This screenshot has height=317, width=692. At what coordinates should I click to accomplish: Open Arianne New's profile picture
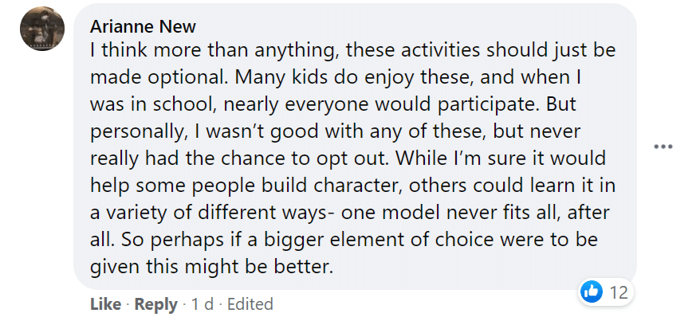(42, 29)
